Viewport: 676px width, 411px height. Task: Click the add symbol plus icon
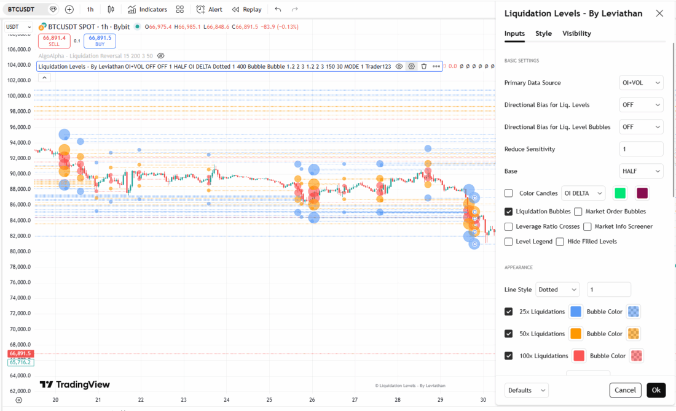coord(69,9)
